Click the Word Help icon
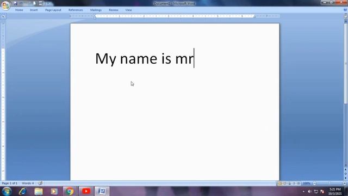348x196 pixels. pos(345,10)
